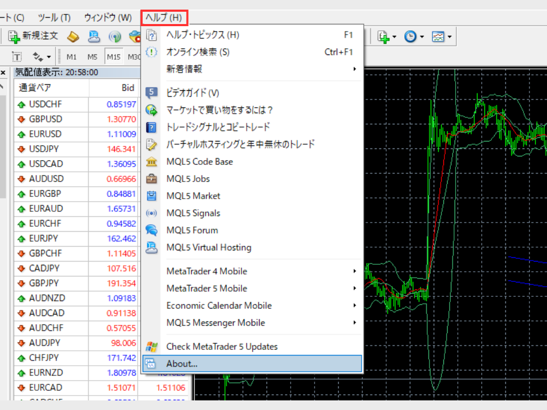The width and height of the screenshot is (547, 410).
Task: Select the text label T tool
Action: click(x=17, y=57)
